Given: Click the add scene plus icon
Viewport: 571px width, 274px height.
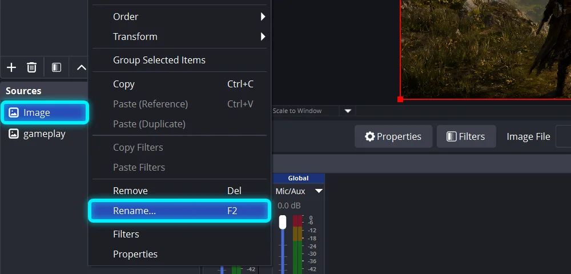Looking at the screenshot, I should [11, 67].
